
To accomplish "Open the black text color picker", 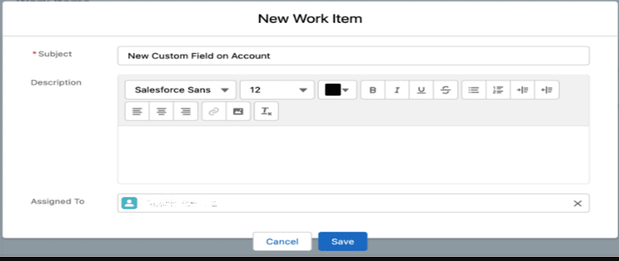I will (337, 90).
